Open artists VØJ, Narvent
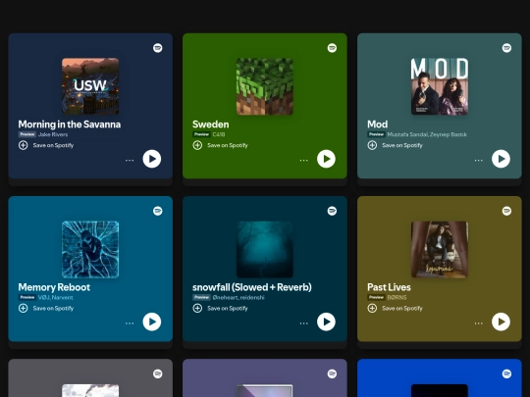This screenshot has height=397, width=530. 55,297
